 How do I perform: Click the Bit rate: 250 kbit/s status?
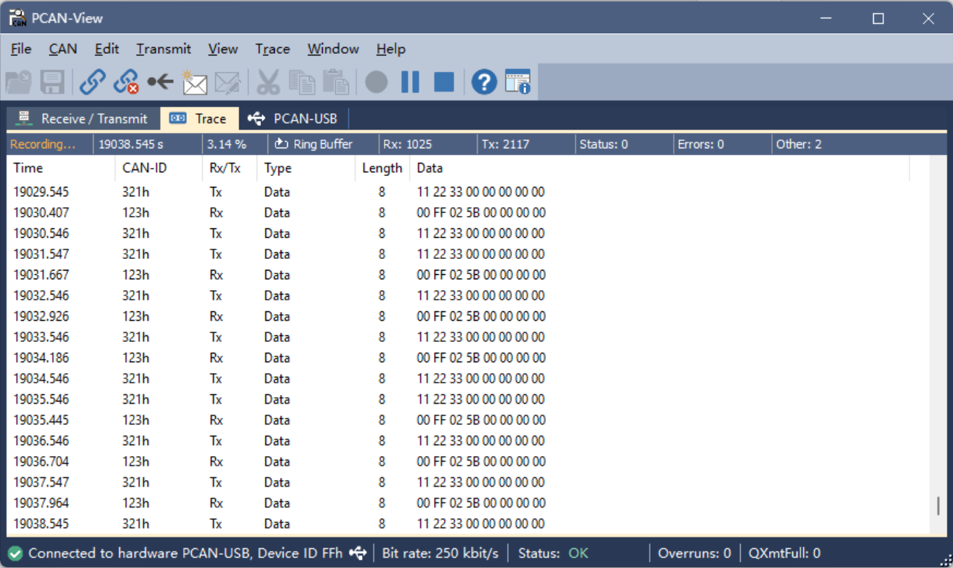point(441,553)
